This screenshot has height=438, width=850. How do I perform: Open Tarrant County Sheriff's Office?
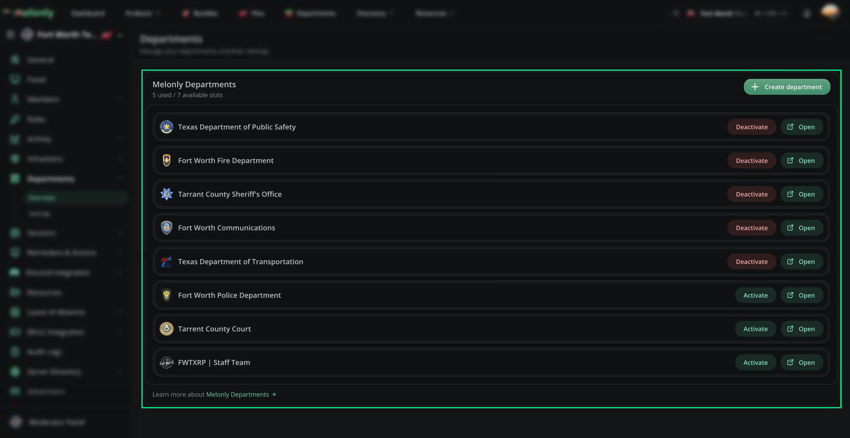point(801,194)
